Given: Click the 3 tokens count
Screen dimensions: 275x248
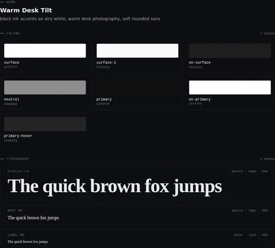Looking at the screenshot, I should [267, 159].
